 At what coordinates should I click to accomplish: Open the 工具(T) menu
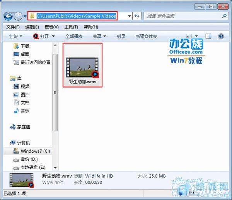tap(71, 27)
